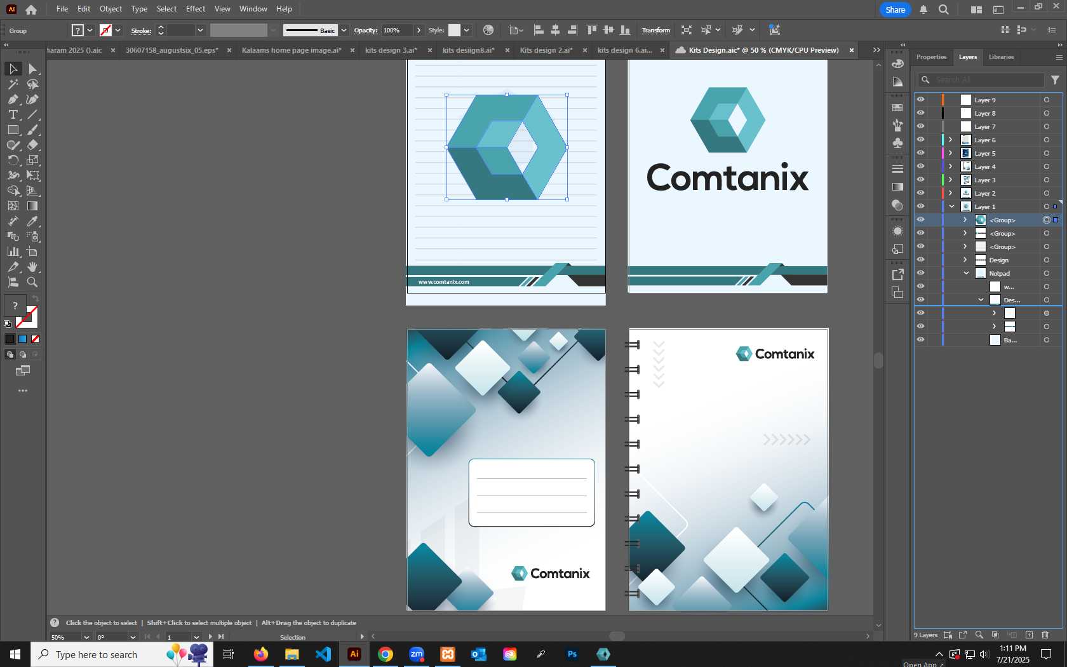
Task: Open the Transform panel link
Action: tap(655, 30)
